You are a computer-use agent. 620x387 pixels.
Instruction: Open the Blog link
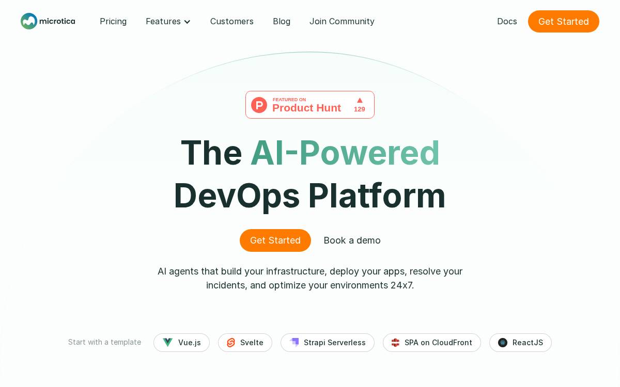point(282,21)
